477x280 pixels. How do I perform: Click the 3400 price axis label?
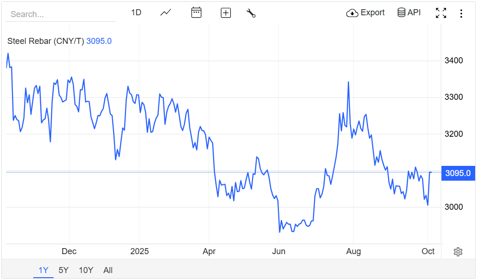click(x=453, y=61)
